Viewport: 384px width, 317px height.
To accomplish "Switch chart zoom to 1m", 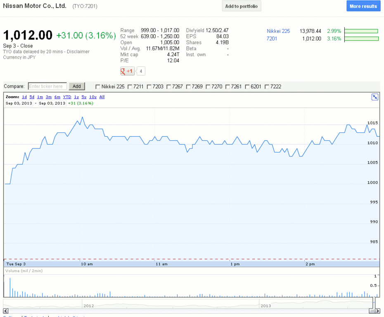I will pos(40,97).
